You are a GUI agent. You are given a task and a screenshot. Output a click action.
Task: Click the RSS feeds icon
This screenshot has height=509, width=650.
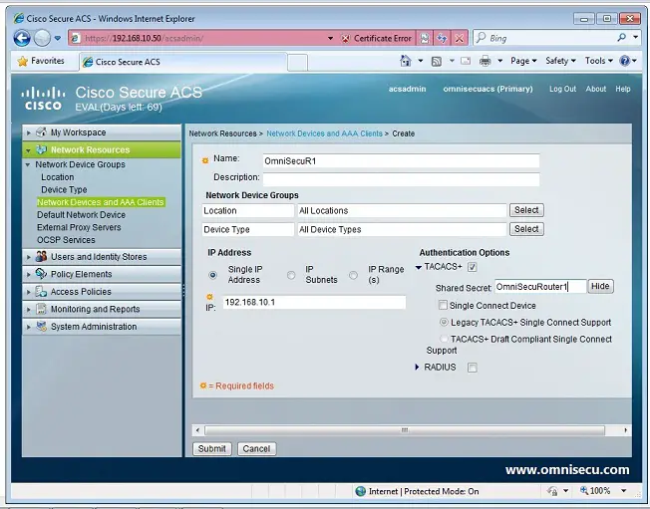(436, 62)
